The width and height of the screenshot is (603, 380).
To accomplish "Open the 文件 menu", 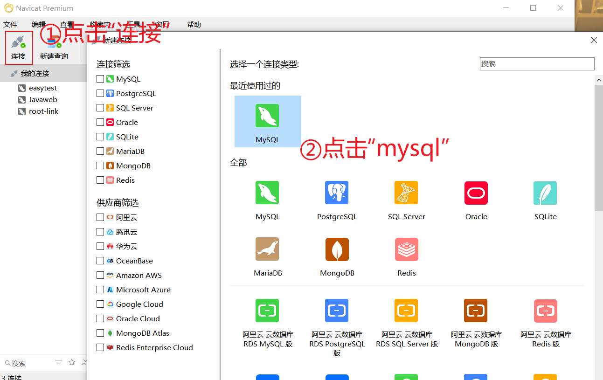I will tap(10, 24).
